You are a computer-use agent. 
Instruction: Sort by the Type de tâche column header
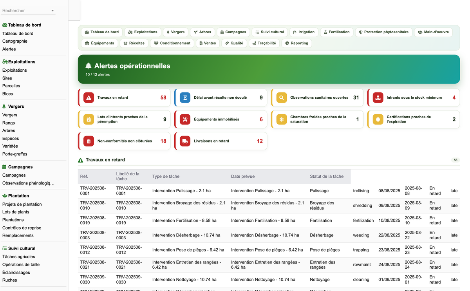click(x=189, y=176)
